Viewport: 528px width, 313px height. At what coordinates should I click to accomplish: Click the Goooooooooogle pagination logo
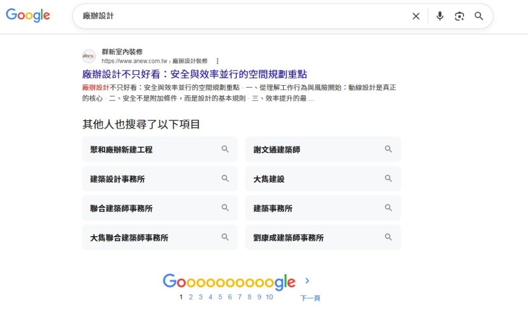(229, 282)
